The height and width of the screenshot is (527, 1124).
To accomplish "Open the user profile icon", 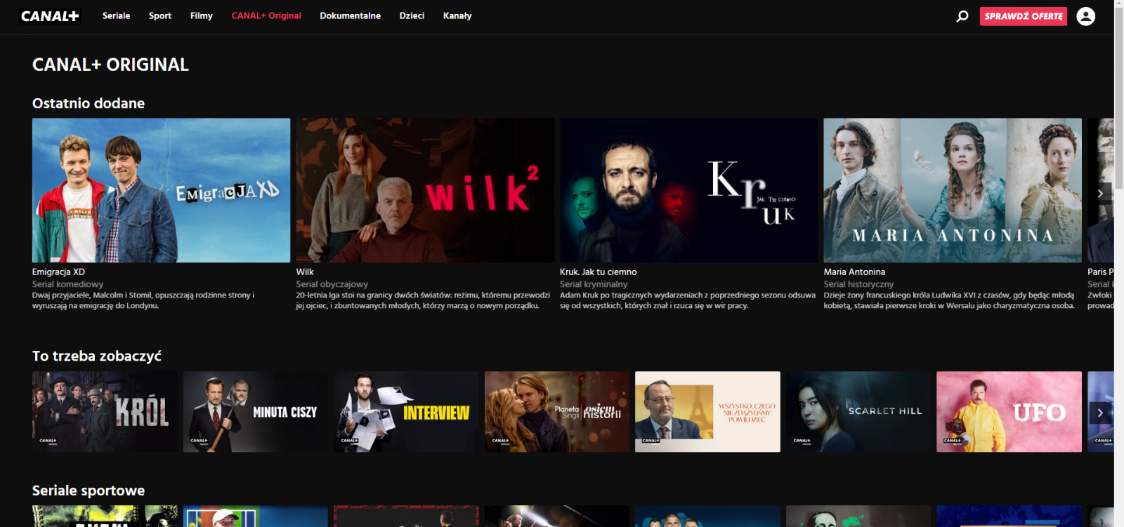I will click(x=1085, y=16).
